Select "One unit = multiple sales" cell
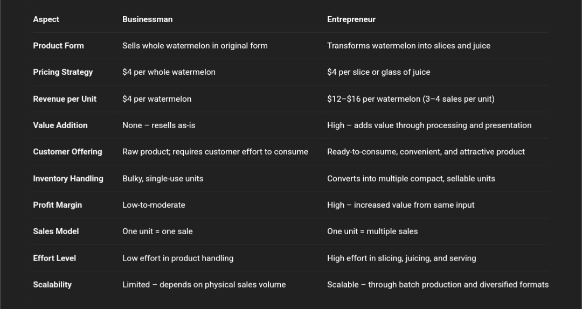Viewport: 582px width, 309px height. pos(372,231)
